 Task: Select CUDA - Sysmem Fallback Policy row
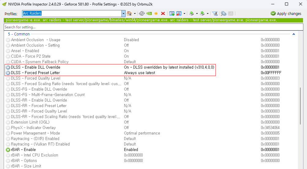point(151,62)
